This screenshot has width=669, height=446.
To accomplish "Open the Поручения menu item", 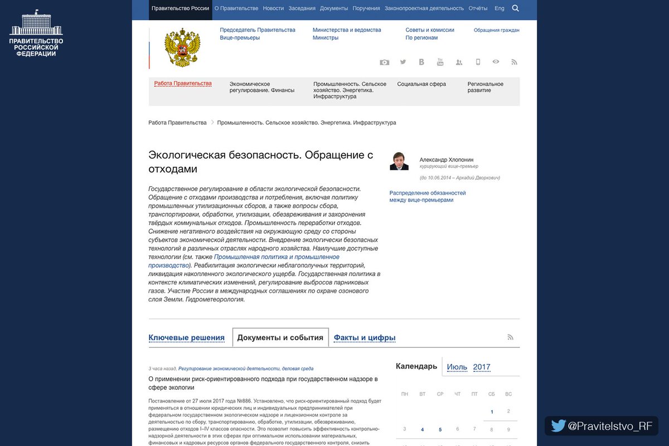I will (x=366, y=8).
